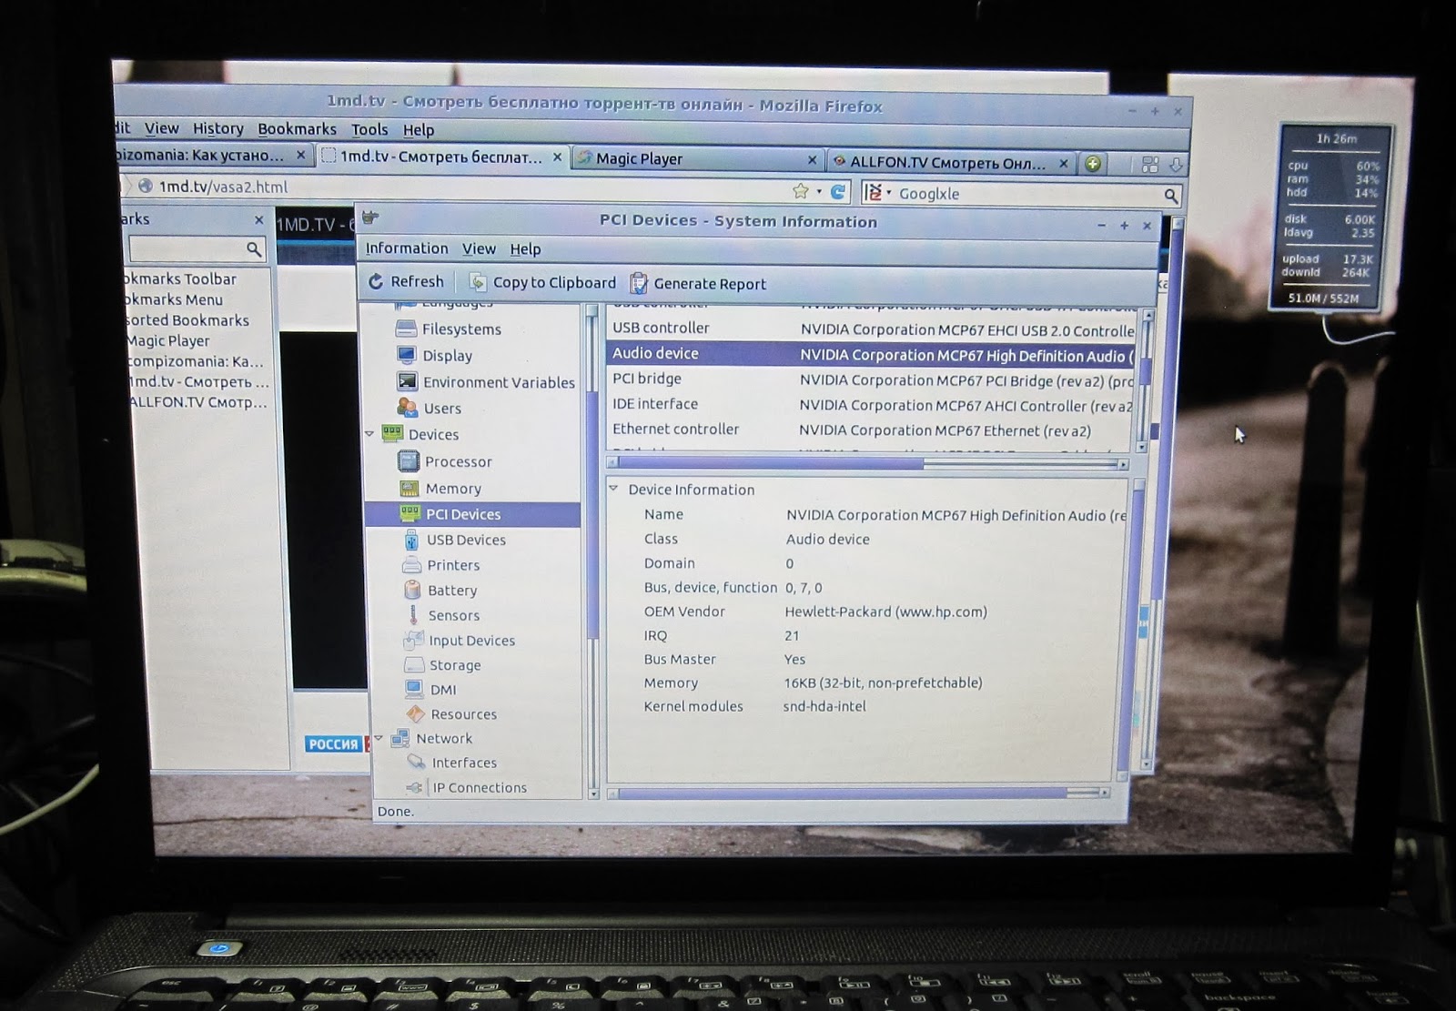
Task: Select the IDE interface row
Action: point(871,405)
